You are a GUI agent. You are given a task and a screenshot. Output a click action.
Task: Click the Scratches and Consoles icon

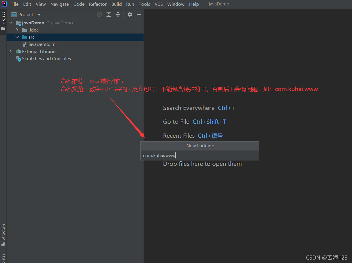(18, 59)
